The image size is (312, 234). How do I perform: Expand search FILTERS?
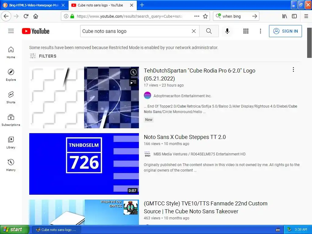pyautogui.click(x=43, y=56)
